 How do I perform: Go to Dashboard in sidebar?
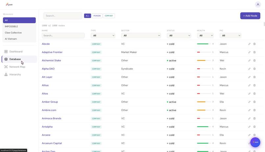19,52
